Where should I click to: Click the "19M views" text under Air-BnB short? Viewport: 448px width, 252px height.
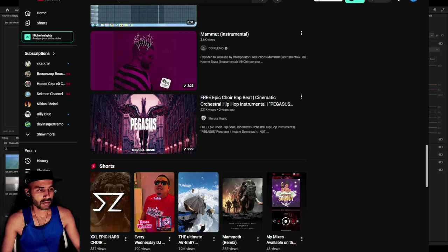tap(187, 249)
